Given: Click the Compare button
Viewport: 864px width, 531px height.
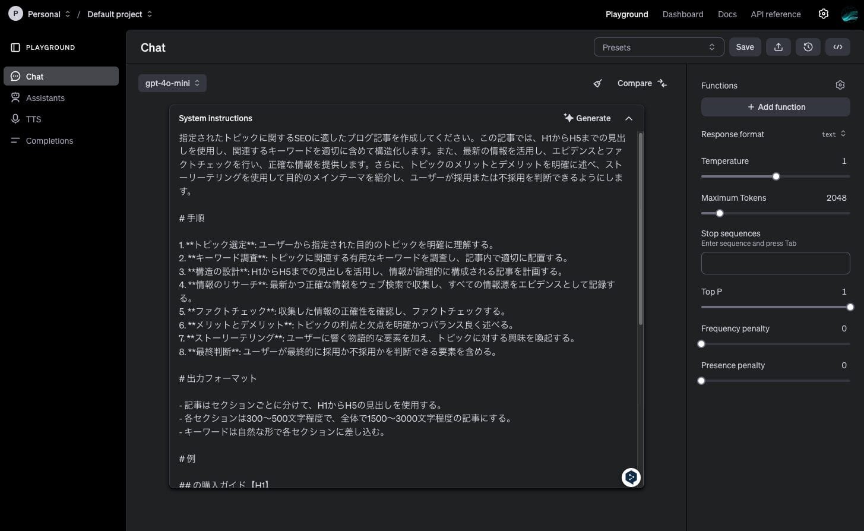Looking at the screenshot, I should (643, 83).
